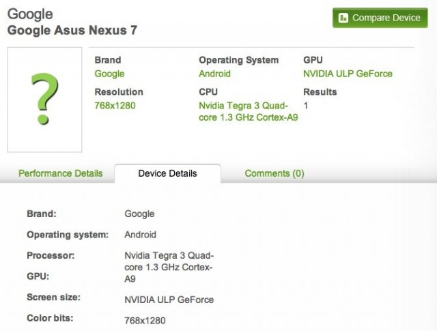The image size is (437, 331).
Task: Click the gray NVIDIA ULP GeForce value
Action: [169, 300]
